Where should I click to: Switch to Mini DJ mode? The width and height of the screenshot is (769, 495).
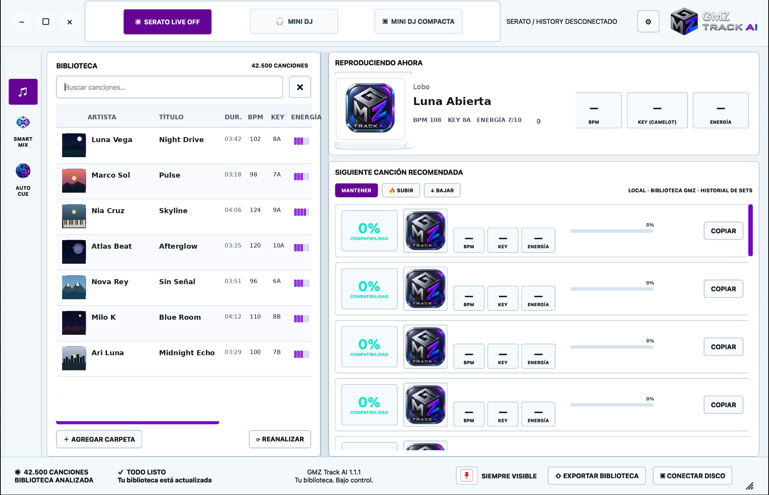294,22
